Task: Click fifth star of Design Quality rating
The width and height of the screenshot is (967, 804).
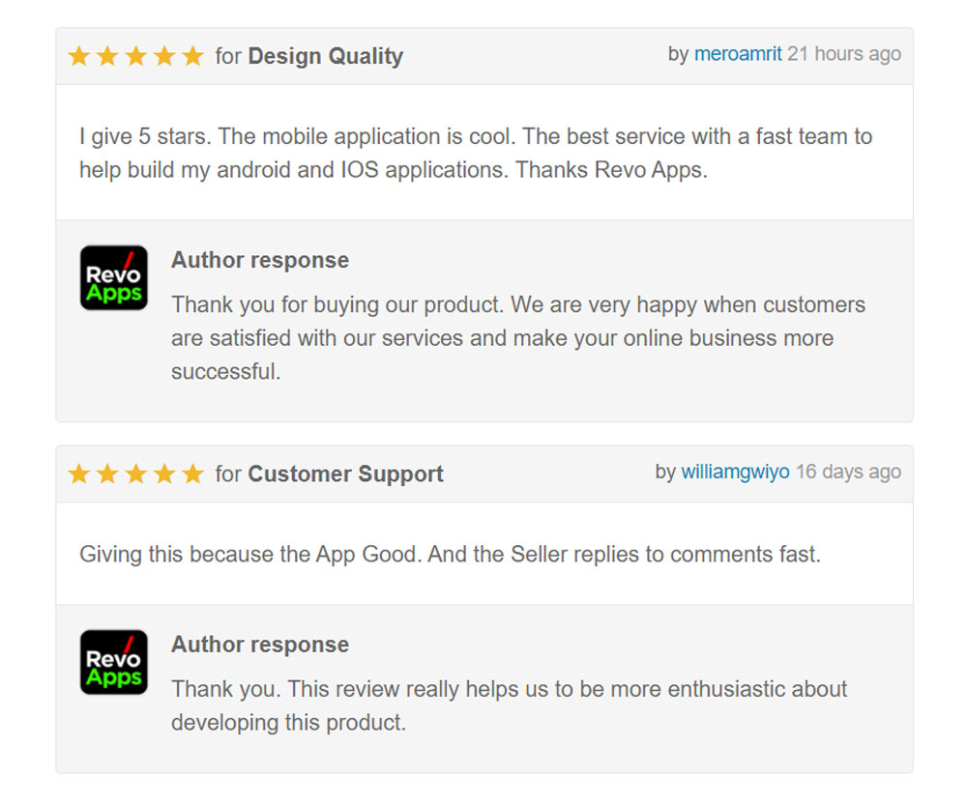Action: (193, 56)
